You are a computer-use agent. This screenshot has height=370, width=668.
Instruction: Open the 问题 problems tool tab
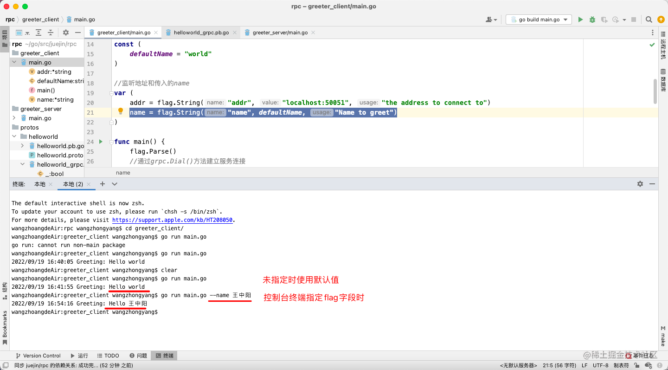click(138, 356)
